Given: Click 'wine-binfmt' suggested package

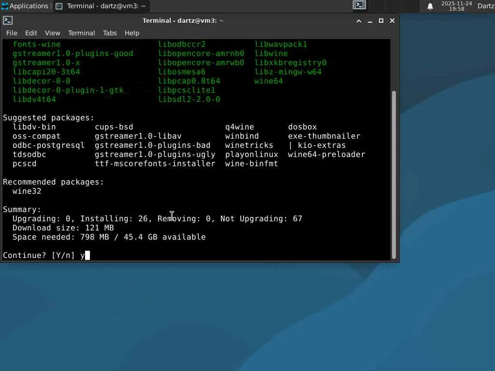Looking at the screenshot, I should click(251, 163).
